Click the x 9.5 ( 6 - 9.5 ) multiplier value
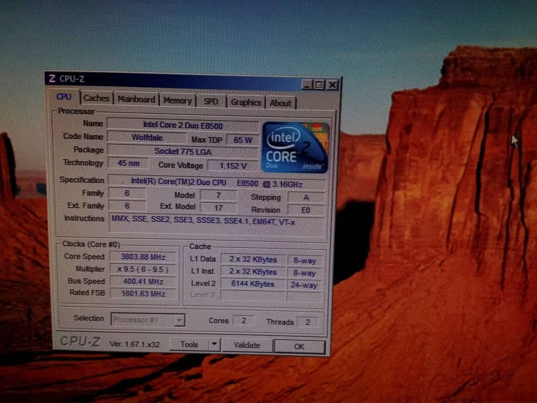 pyautogui.click(x=143, y=269)
